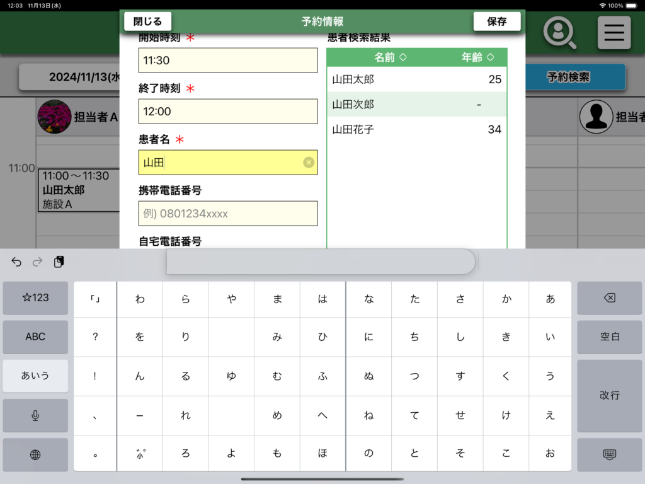The image size is (645, 484).
Task: Sort search results by name column
Action: point(390,57)
